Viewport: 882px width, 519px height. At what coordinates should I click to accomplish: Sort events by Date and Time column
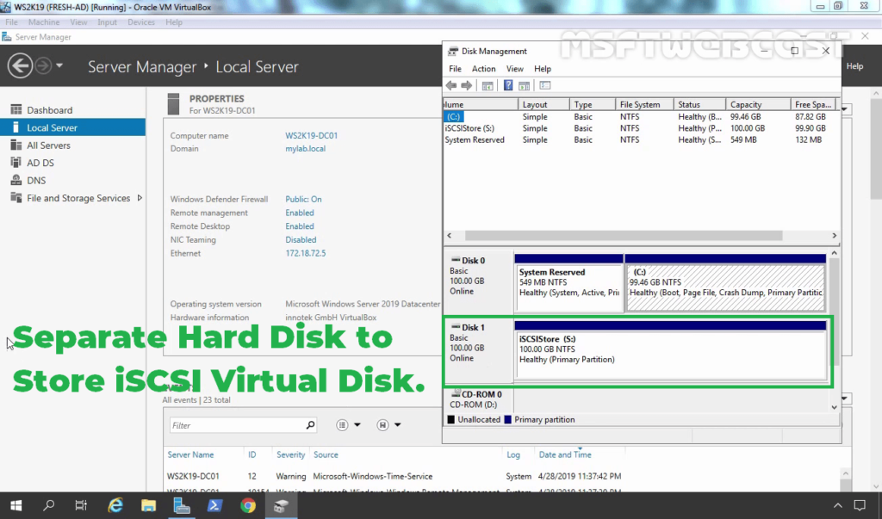(565, 454)
